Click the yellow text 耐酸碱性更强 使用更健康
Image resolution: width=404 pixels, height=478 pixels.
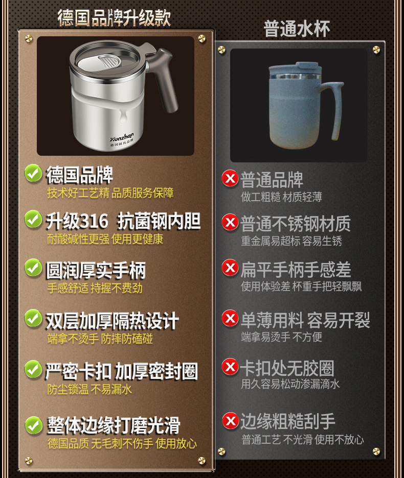(105, 239)
